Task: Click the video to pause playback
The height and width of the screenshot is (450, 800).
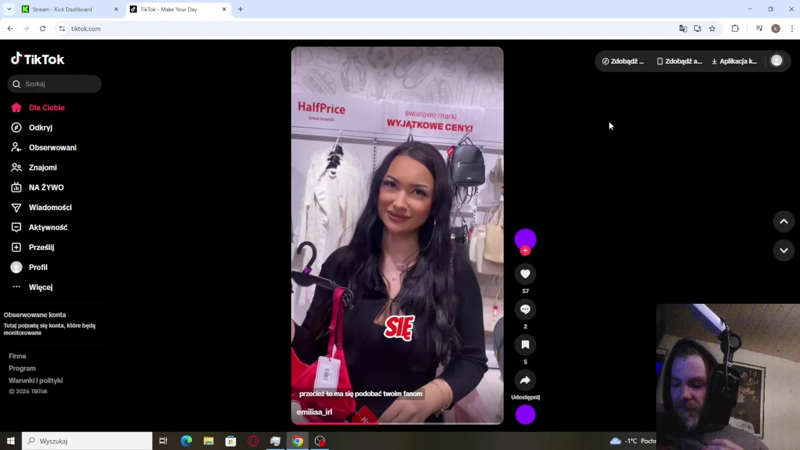Action: click(397, 236)
